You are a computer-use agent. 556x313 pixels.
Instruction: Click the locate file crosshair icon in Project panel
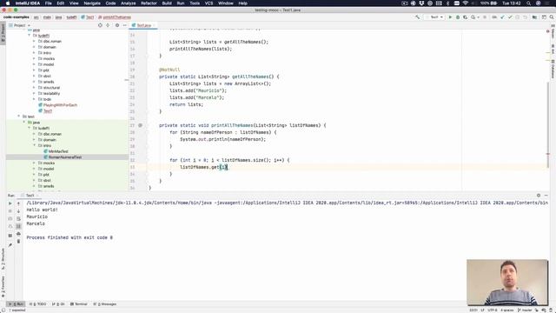coord(100,25)
